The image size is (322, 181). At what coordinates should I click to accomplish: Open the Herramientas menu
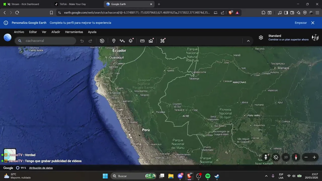74,32
